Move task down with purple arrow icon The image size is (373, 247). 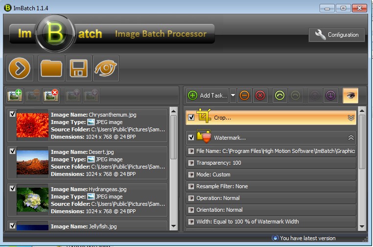click(330, 96)
